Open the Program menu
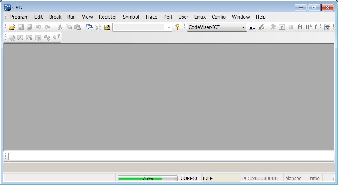This screenshot has width=338, height=185. coord(19,17)
